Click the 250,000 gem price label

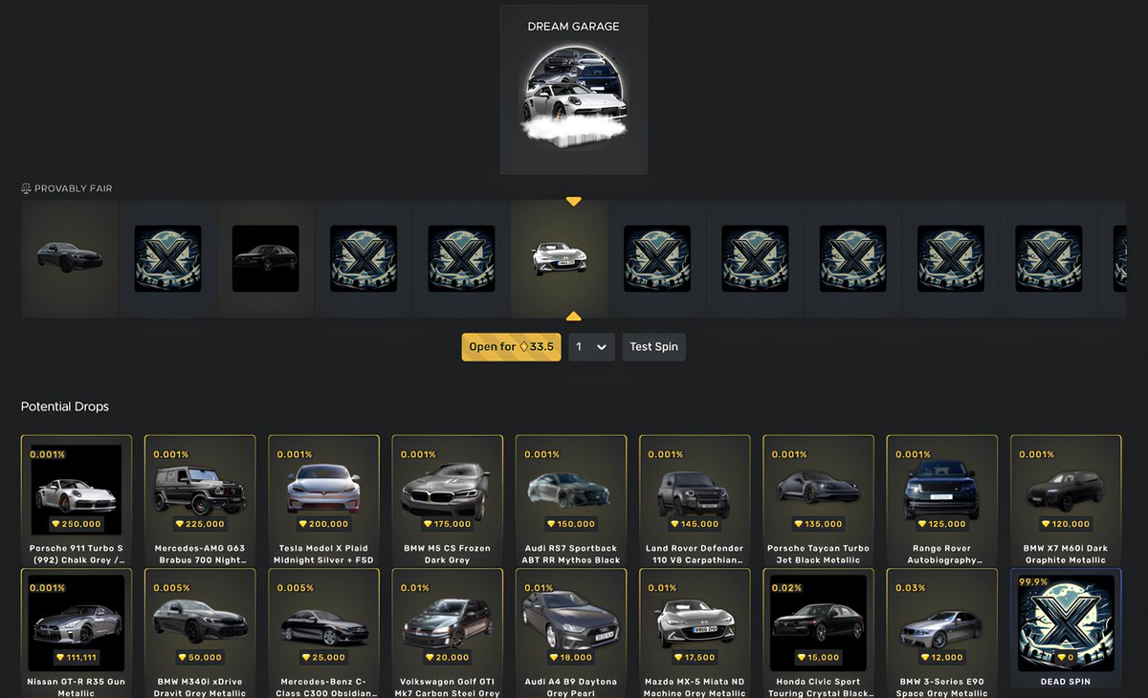(77, 524)
